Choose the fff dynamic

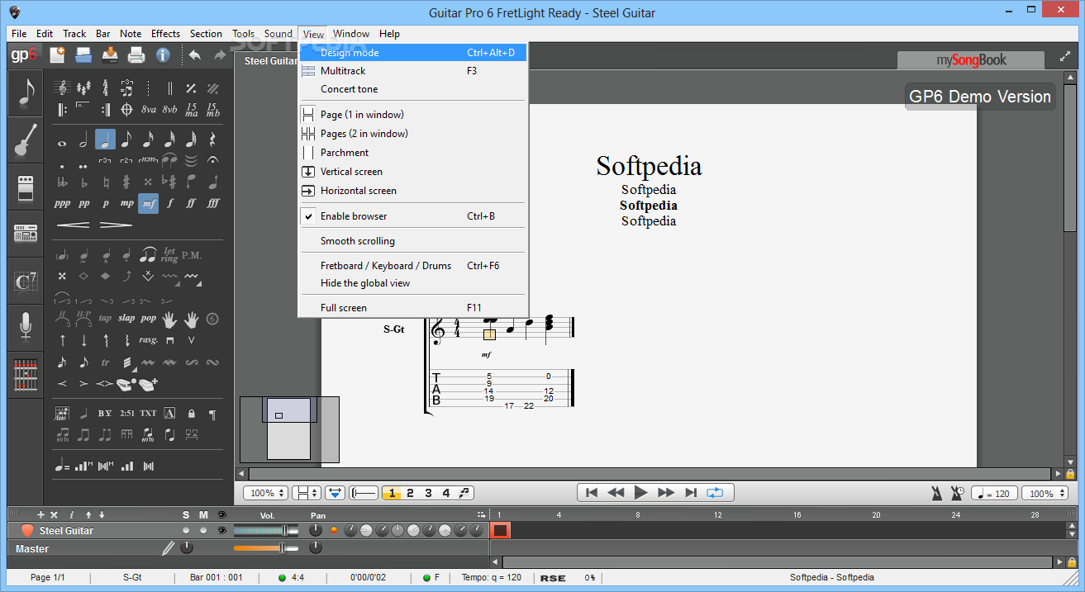pos(212,203)
